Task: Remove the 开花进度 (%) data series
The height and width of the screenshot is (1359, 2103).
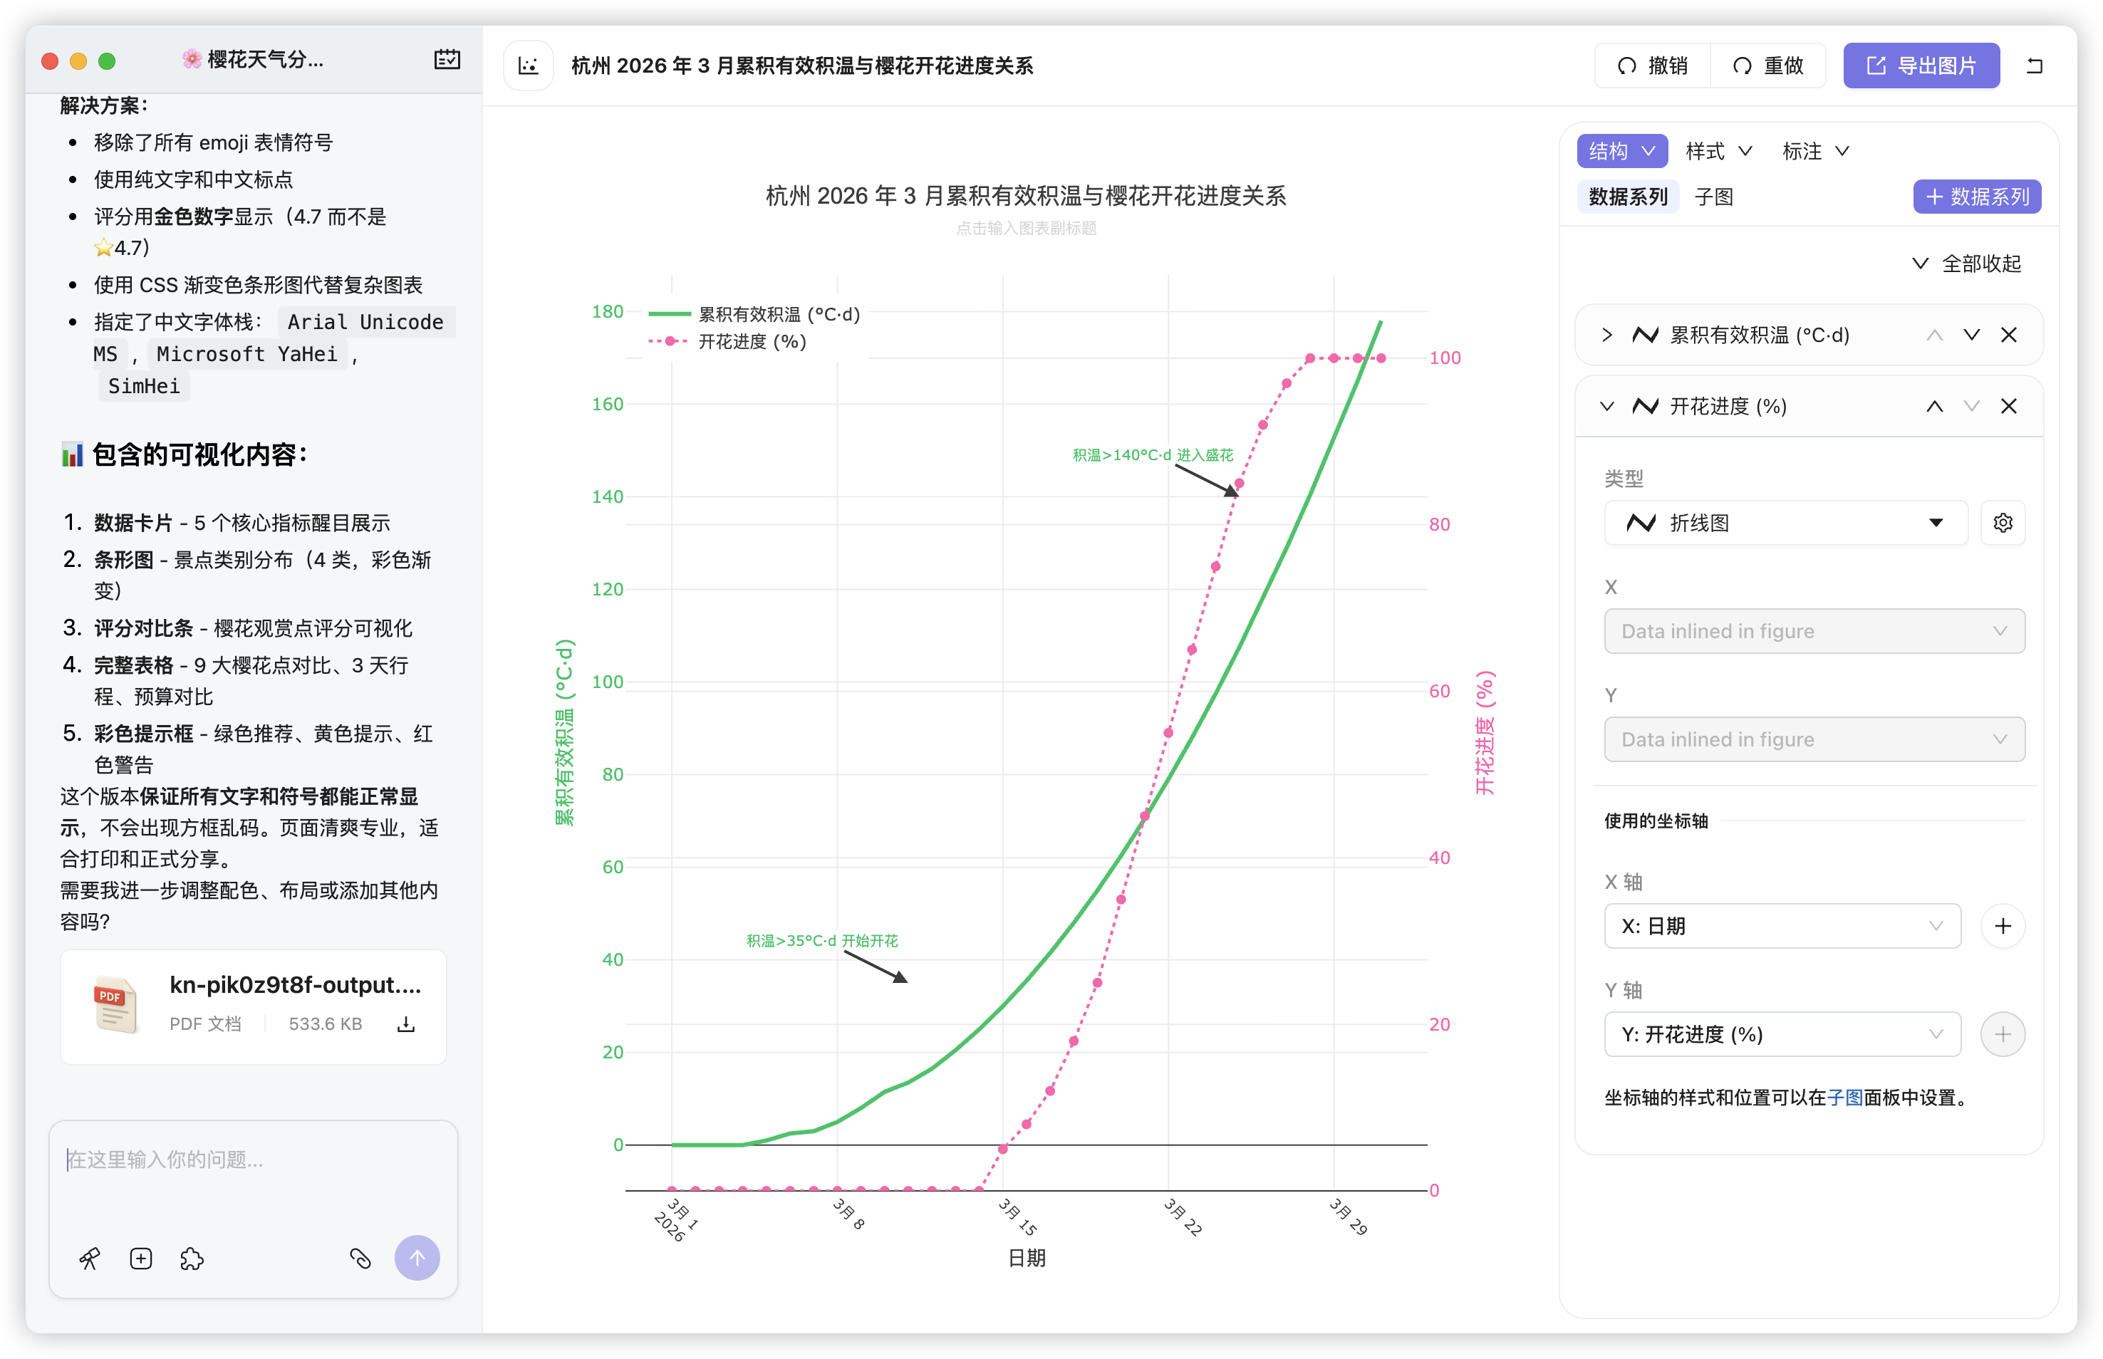Action: click(2010, 406)
